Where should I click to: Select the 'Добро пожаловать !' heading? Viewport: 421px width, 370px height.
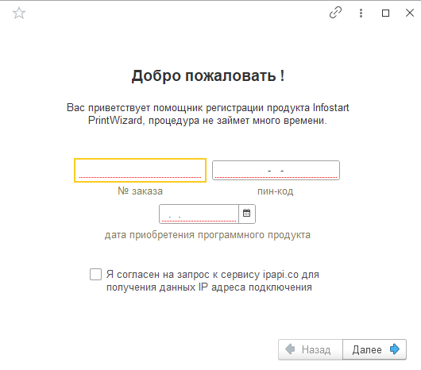pyautogui.click(x=208, y=75)
